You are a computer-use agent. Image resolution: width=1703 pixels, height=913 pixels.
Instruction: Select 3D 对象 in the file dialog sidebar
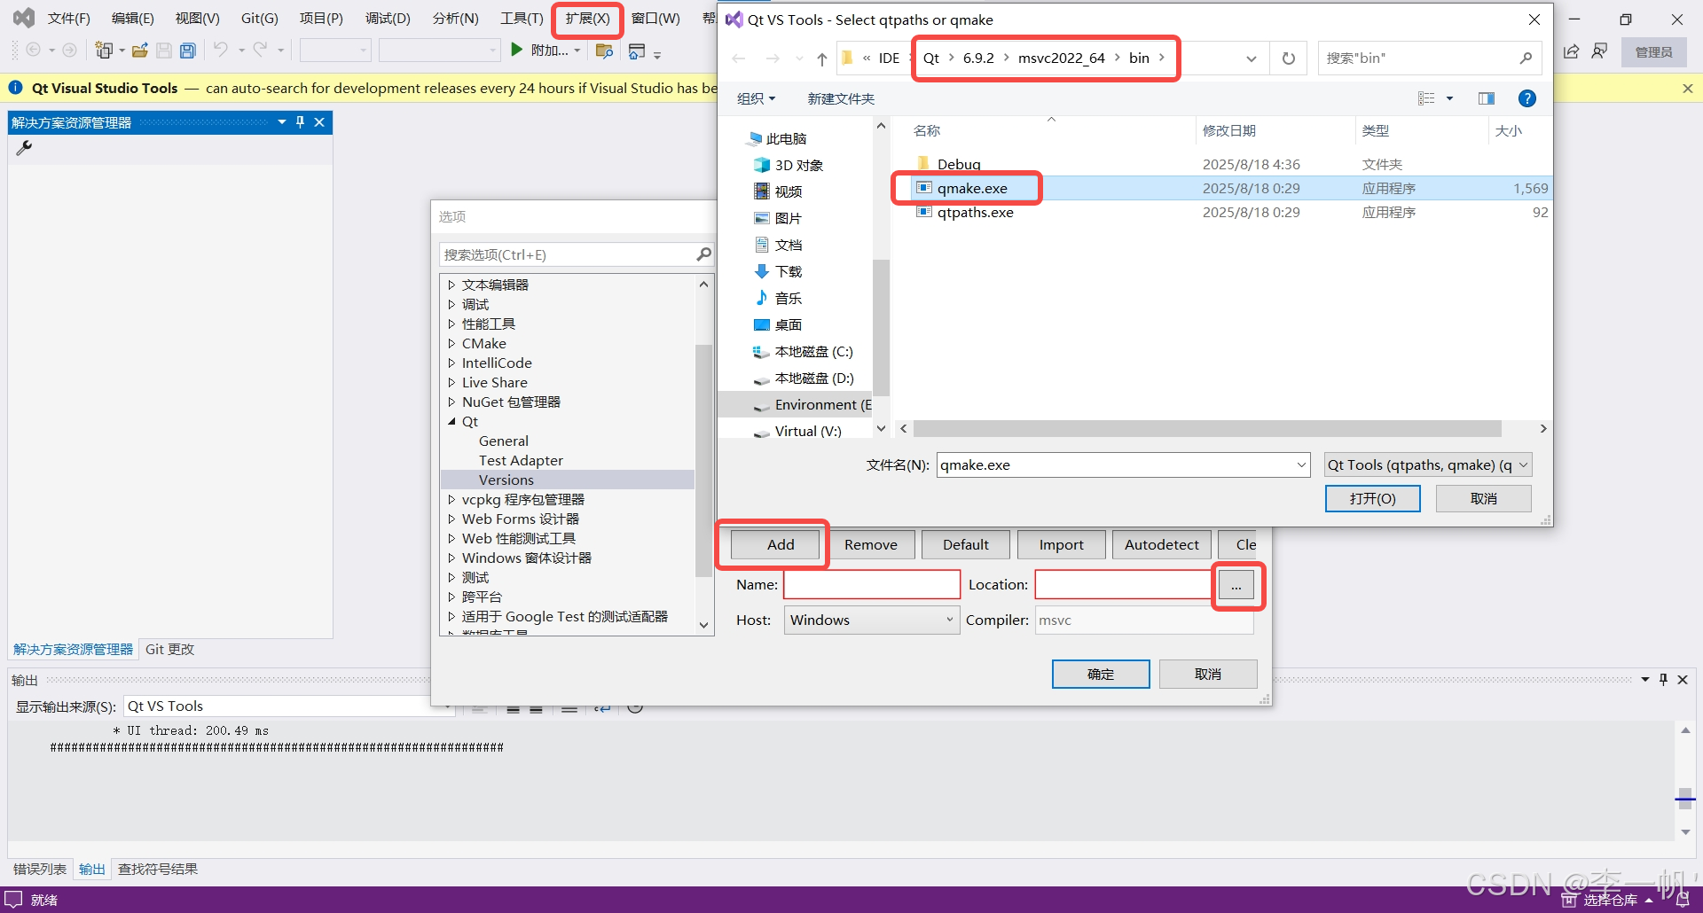(x=788, y=165)
